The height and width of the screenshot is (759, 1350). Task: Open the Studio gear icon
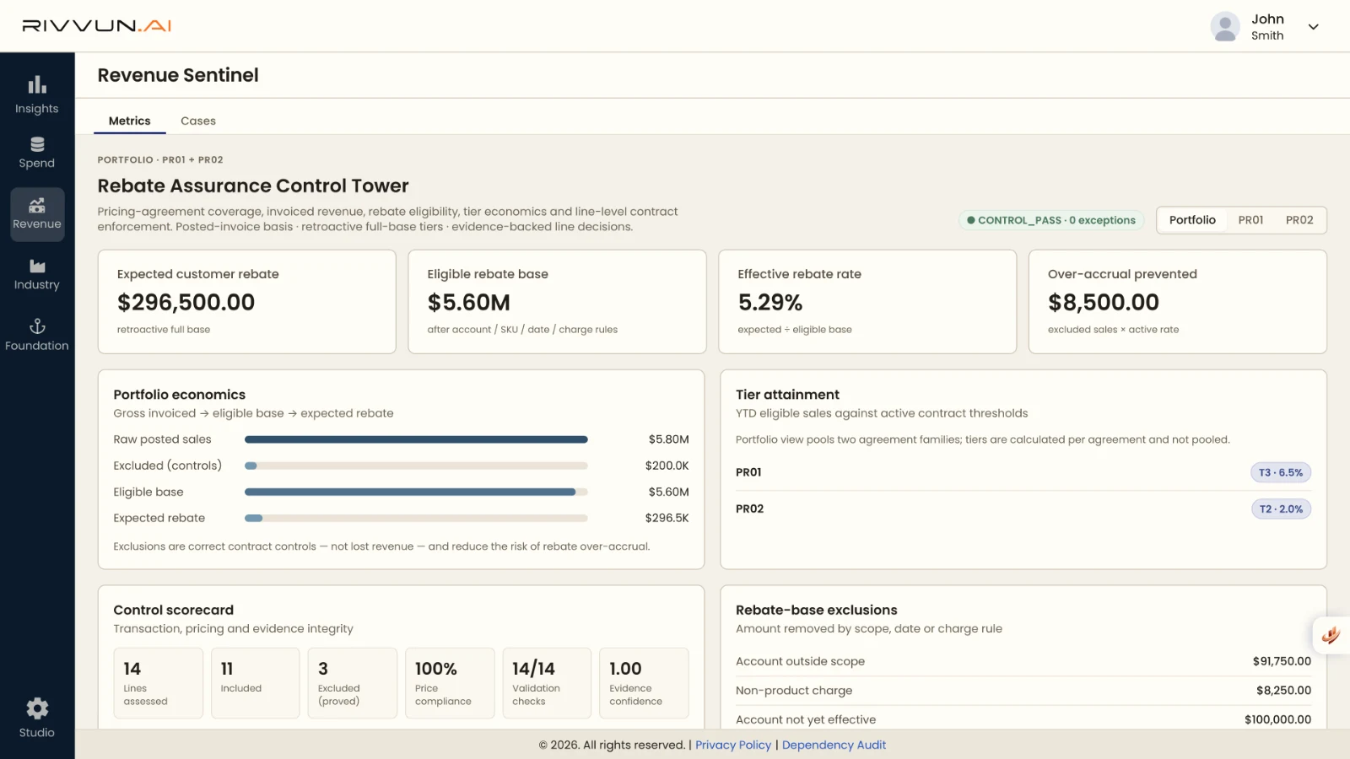point(37,708)
